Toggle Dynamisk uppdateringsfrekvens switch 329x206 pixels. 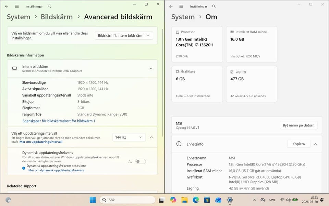[141, 161]
